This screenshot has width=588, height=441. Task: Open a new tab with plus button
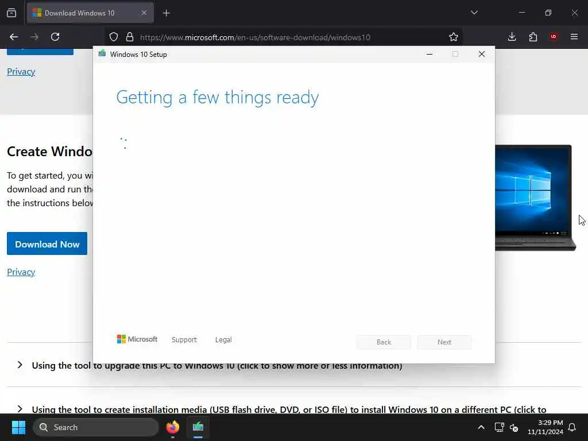point(167,13)
